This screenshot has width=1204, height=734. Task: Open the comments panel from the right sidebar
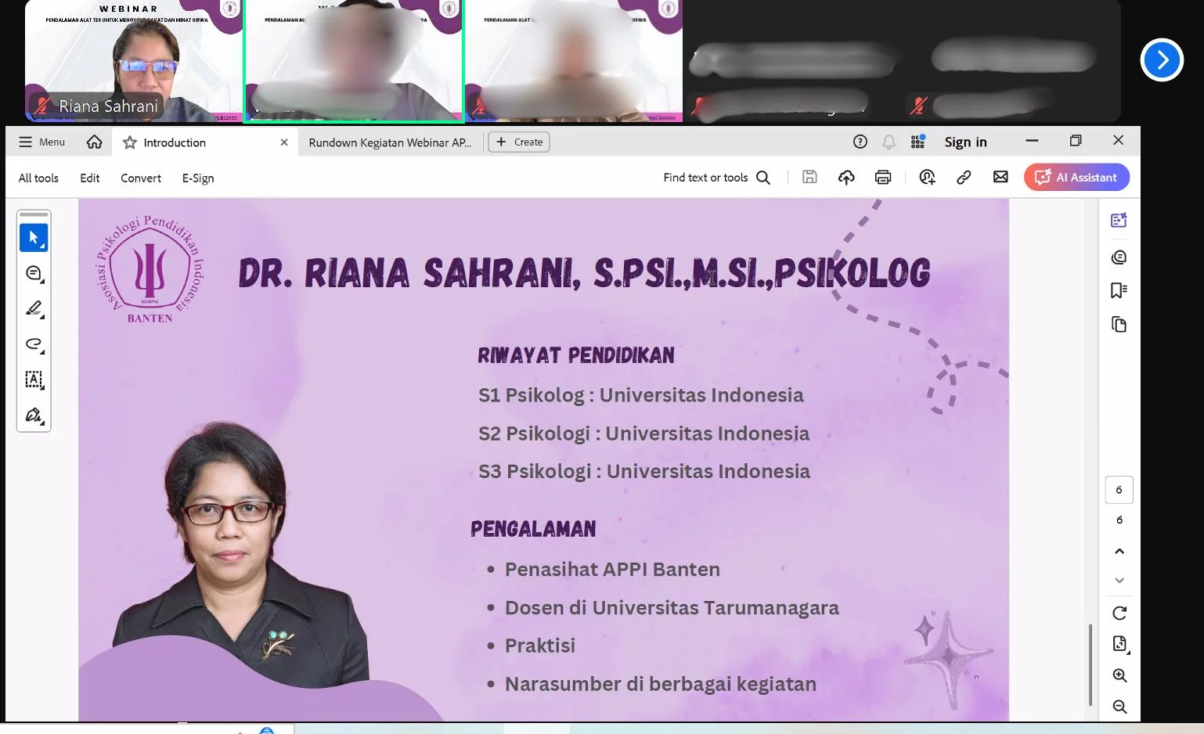(x=1119, y=257)
